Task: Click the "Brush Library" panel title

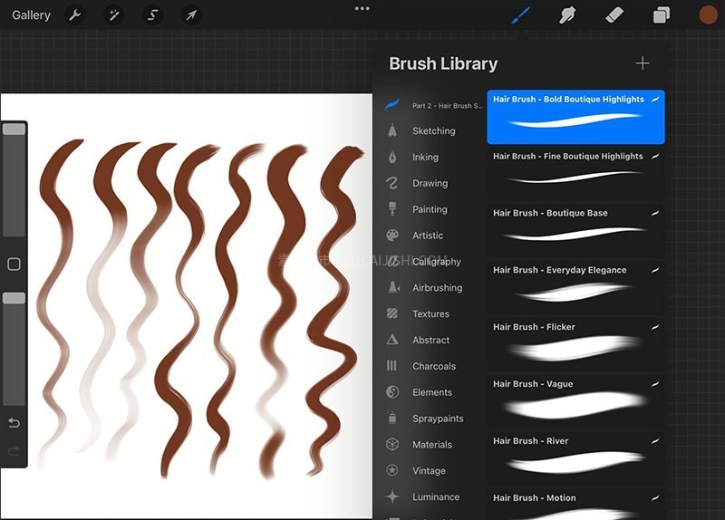Action: coord(443,63)
